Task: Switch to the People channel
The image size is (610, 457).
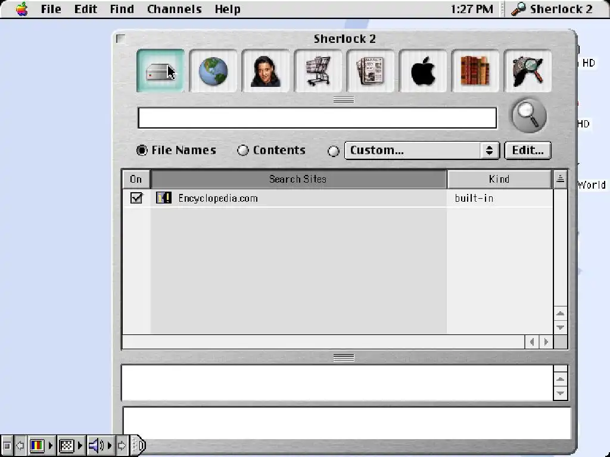Action: tap(265, 71)
